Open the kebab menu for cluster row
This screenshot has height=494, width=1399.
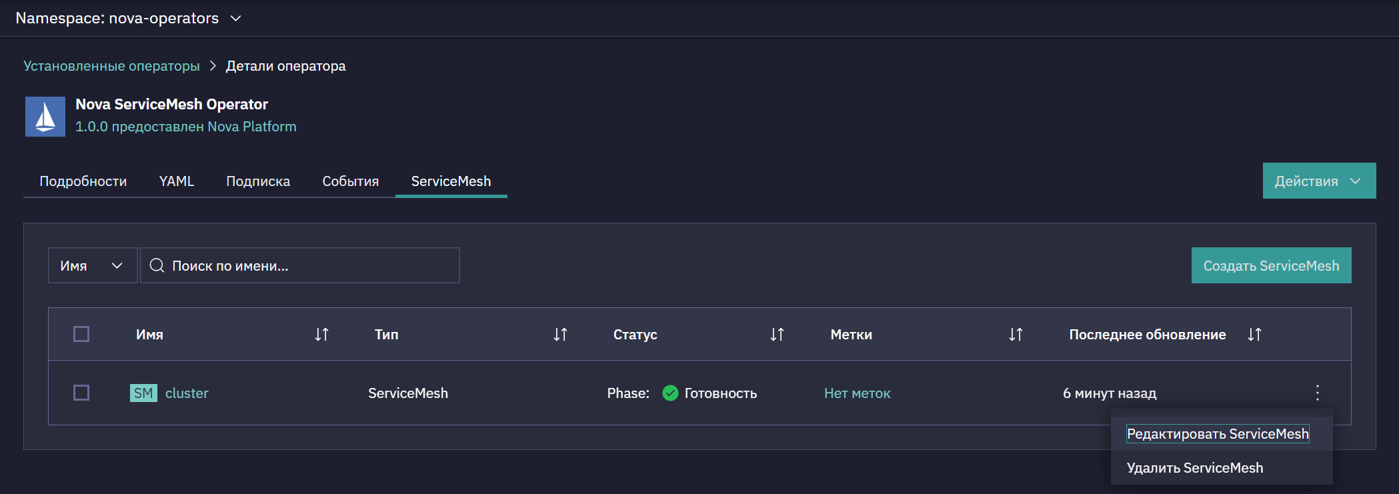[x=1318, y=393]
